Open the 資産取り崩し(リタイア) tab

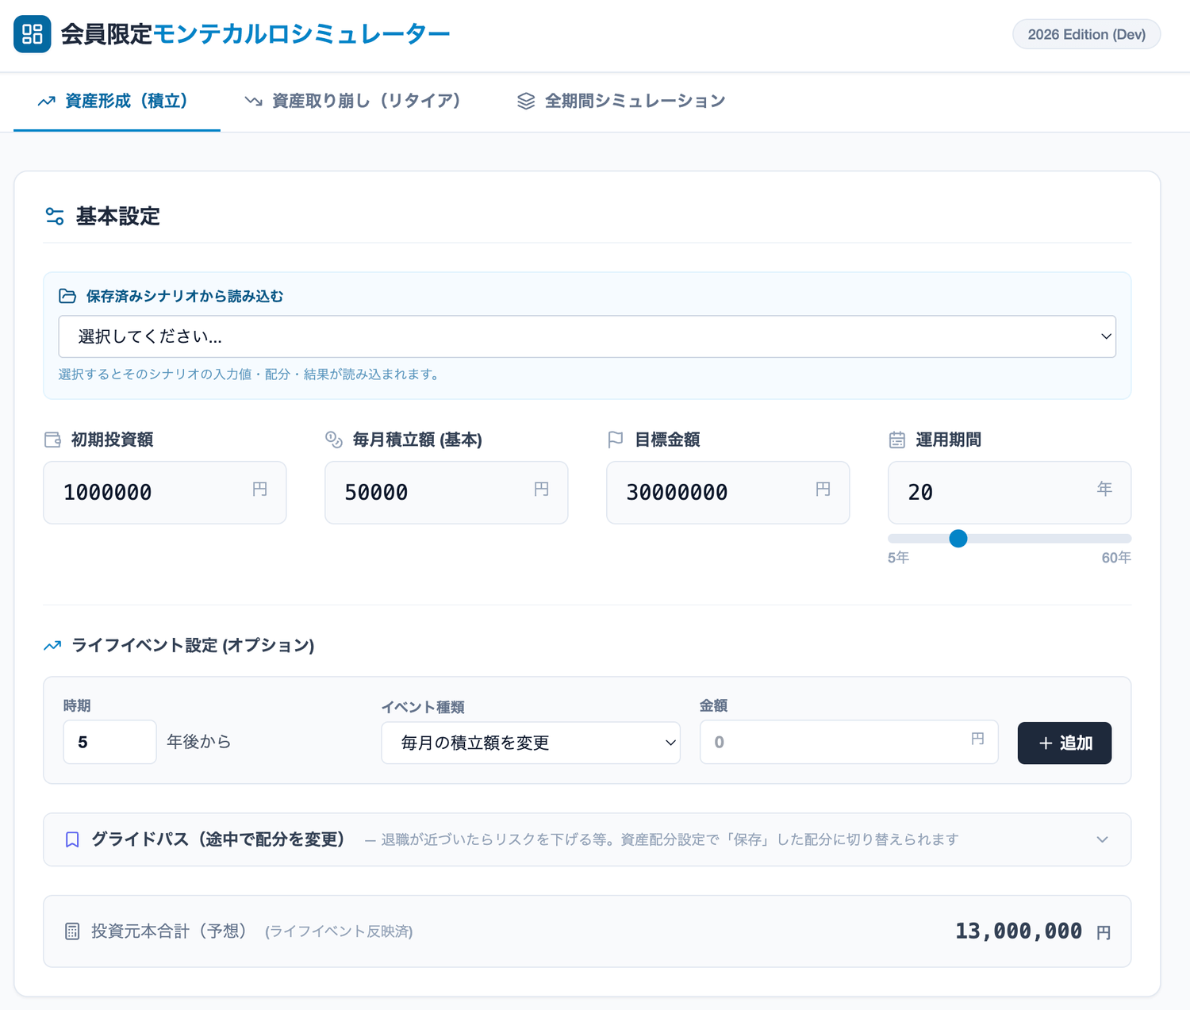click(353, 102)
